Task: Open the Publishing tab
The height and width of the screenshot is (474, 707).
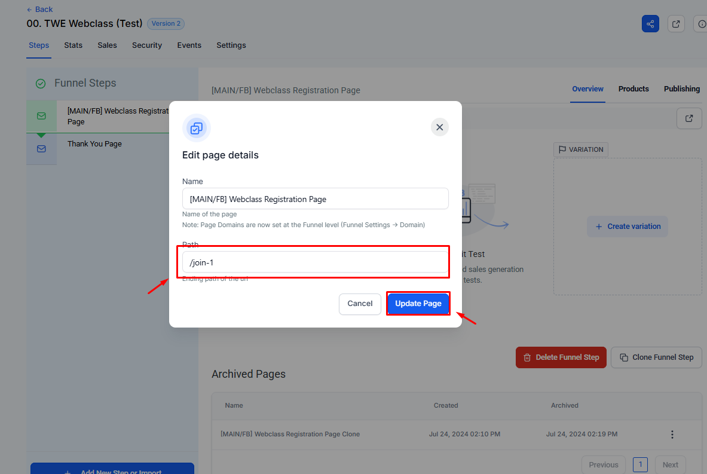Action: coord(681,89)
